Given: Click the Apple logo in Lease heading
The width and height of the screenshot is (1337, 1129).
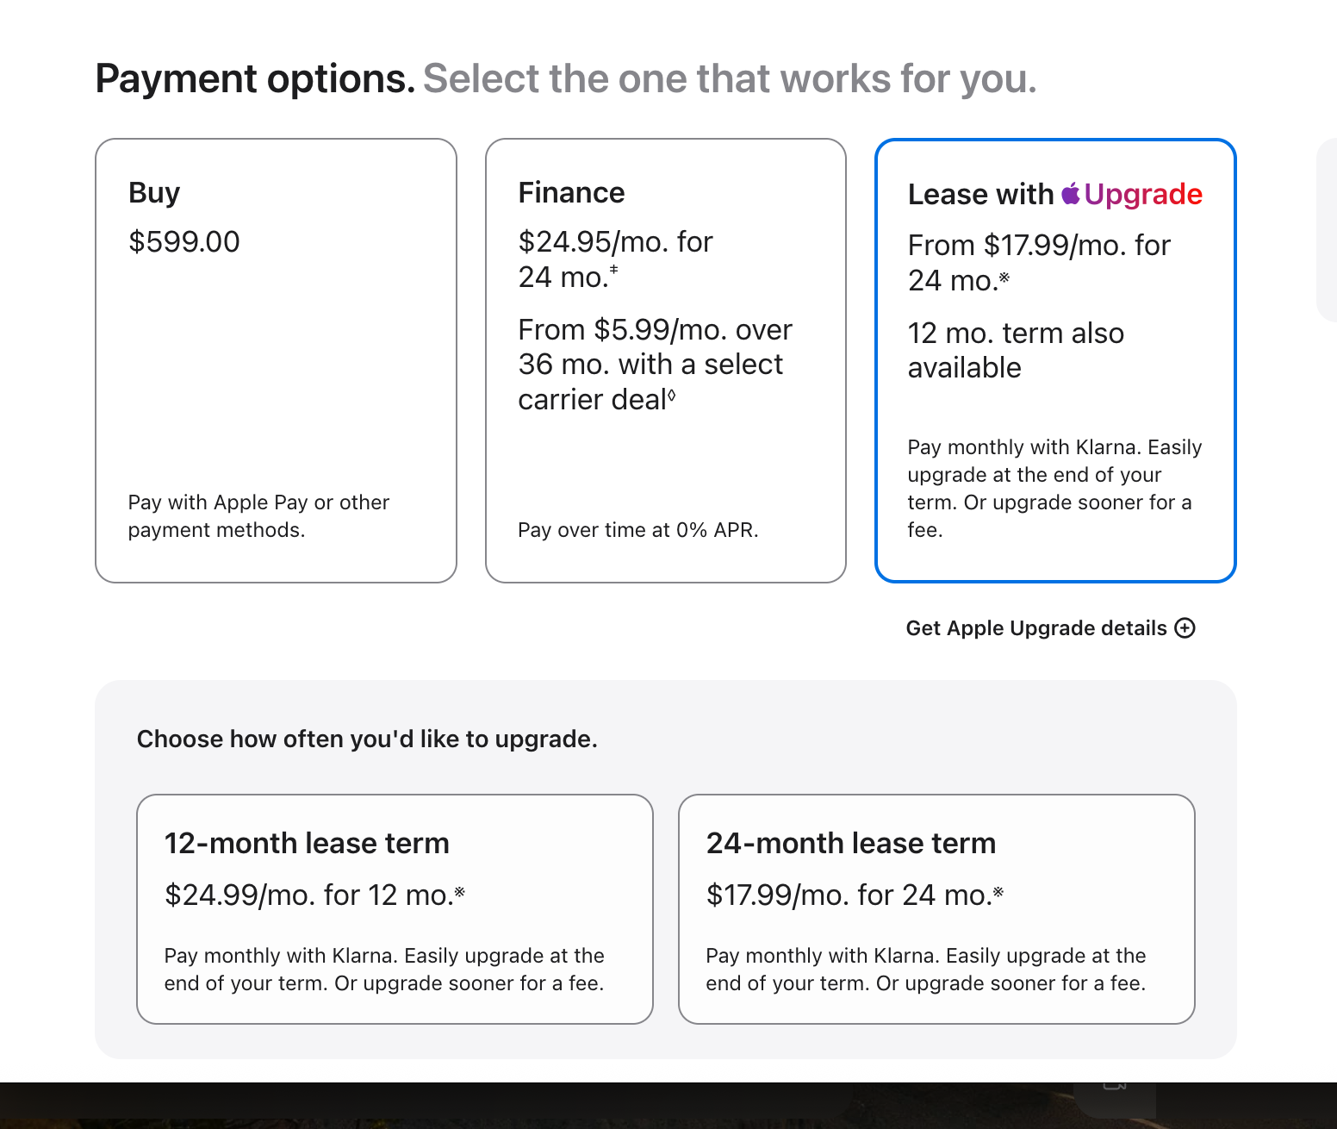Looking at the screenshot, I should 1071,194.
